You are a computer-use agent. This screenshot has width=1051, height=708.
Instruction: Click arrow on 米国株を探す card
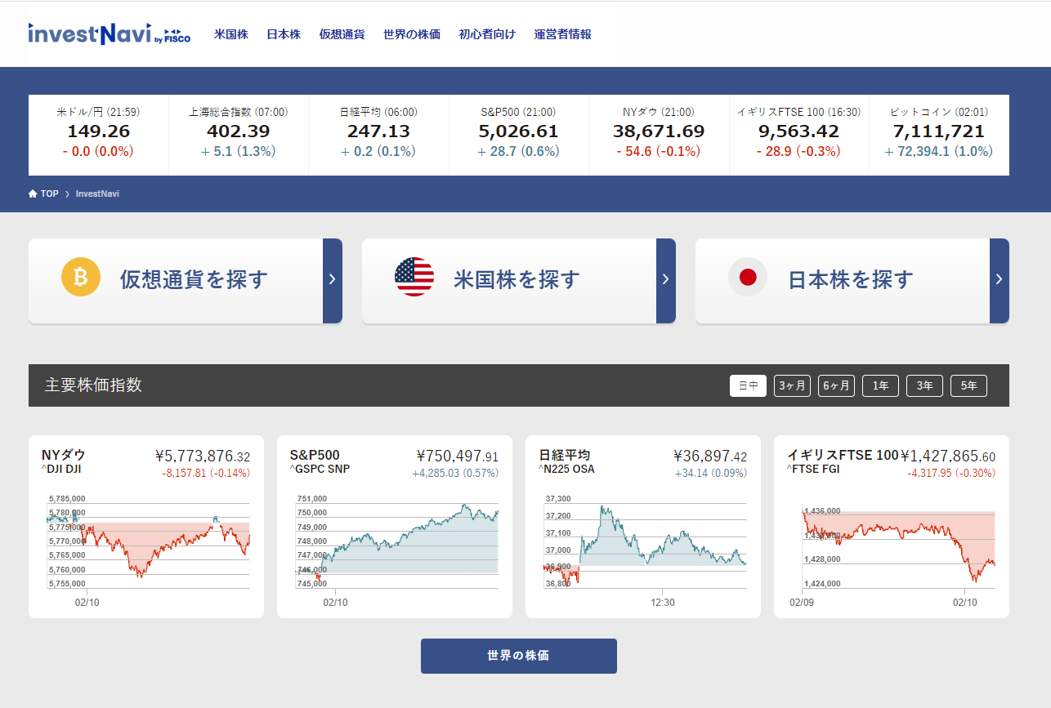click(666, 280)
